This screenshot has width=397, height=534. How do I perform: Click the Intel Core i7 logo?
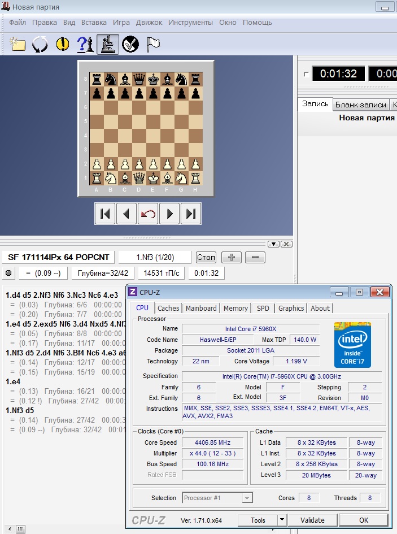pyautogui.click(x=352, y=345)
